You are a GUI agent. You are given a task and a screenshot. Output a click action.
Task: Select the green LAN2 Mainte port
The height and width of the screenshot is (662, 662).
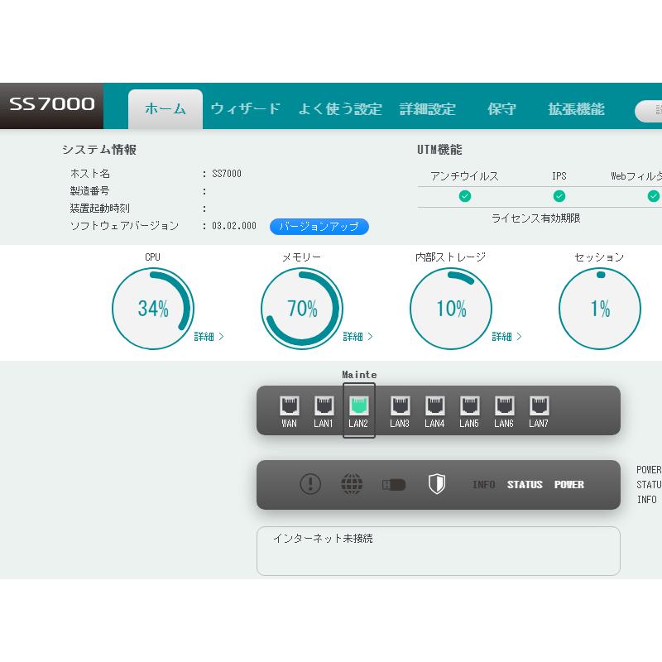coord(359,405)
